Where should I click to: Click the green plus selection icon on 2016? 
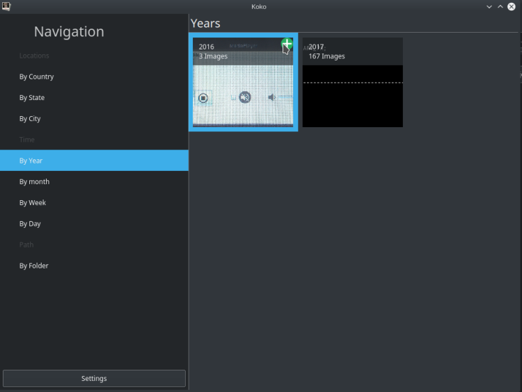point(287,44)
